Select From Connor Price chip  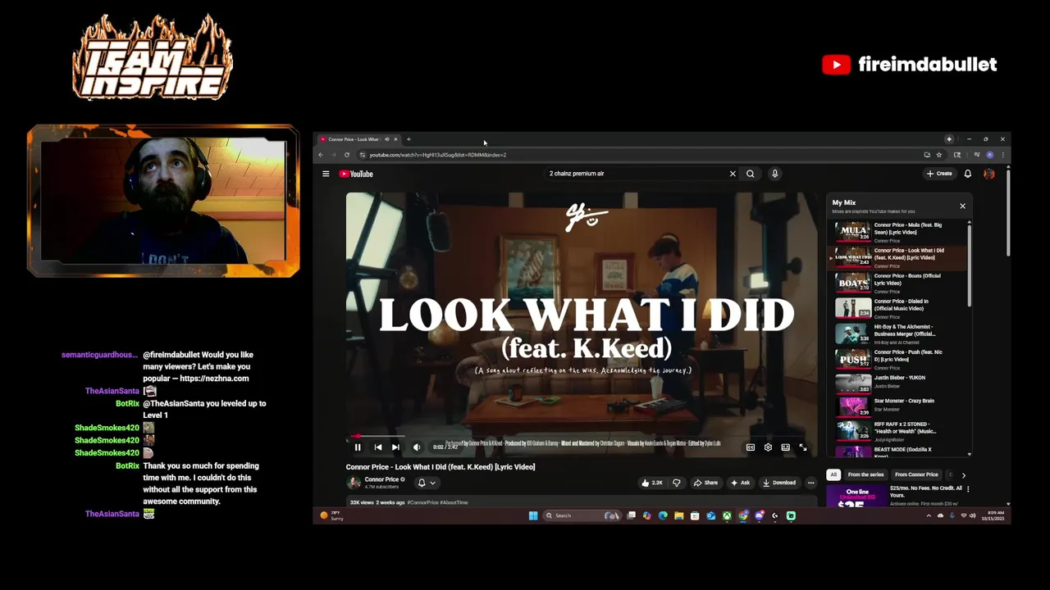pyautogui.click(x=916, y=474)
